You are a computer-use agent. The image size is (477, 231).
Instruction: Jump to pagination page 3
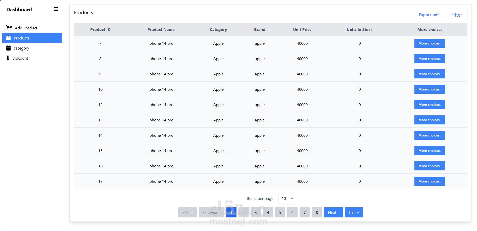[256, 212]
